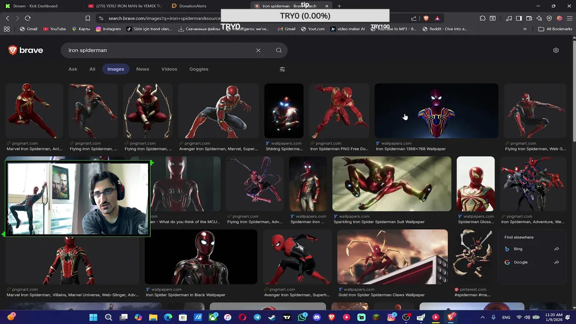This screenshot has width=576, height=324.
Task: Expand the hidden bookmarks overflow chevron
Action: coord(525,29)
